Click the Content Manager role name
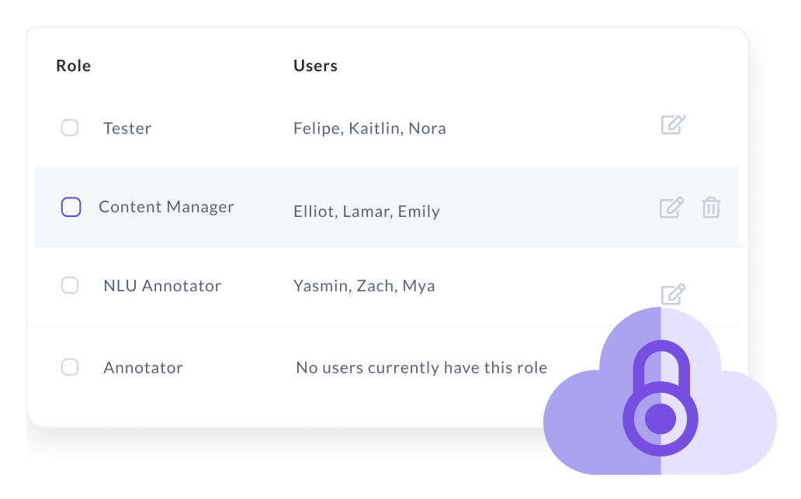 point(166,206)
